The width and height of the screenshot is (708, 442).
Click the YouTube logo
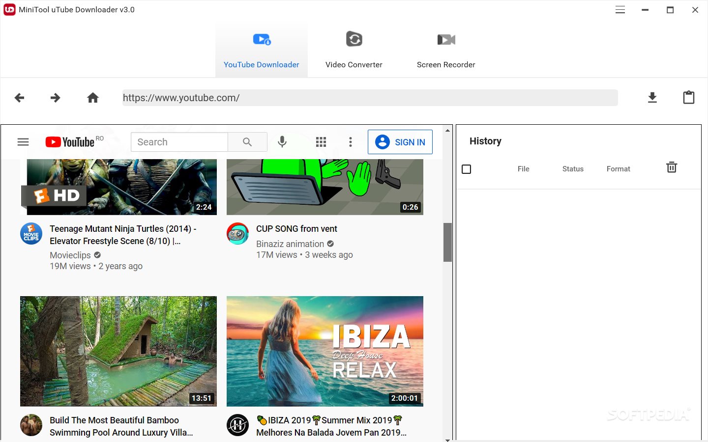(70, 142)
